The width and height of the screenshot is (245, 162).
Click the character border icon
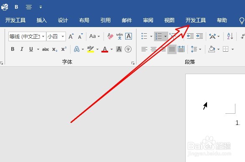point(129,36)
